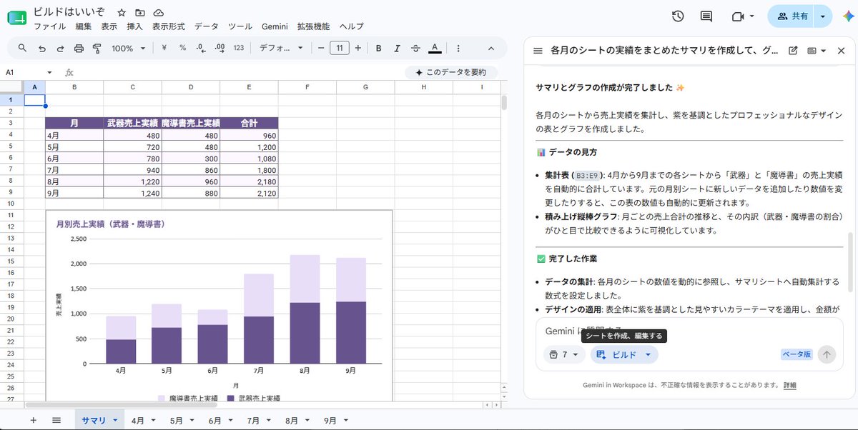Screen dimensions: 858x430
Task: Open version history clock icon
Action: 678,16
